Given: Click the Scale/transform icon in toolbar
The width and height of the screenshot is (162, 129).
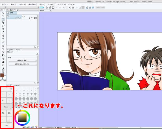Looking at the screenshot, I should (x=73, y=7).
